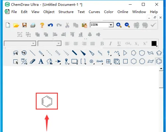
Task: Open the Object menu
Action: (49, 12)
